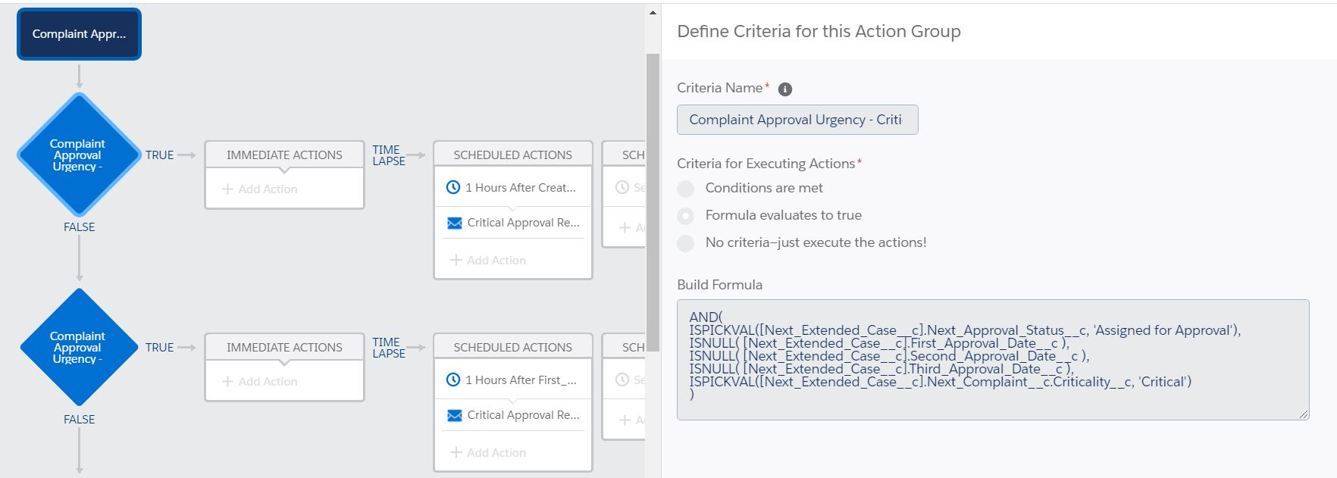1337x478 pixels.
Task: Click the first Complaint Approval Urgency diamond node
Action: (x=78, y=155)
